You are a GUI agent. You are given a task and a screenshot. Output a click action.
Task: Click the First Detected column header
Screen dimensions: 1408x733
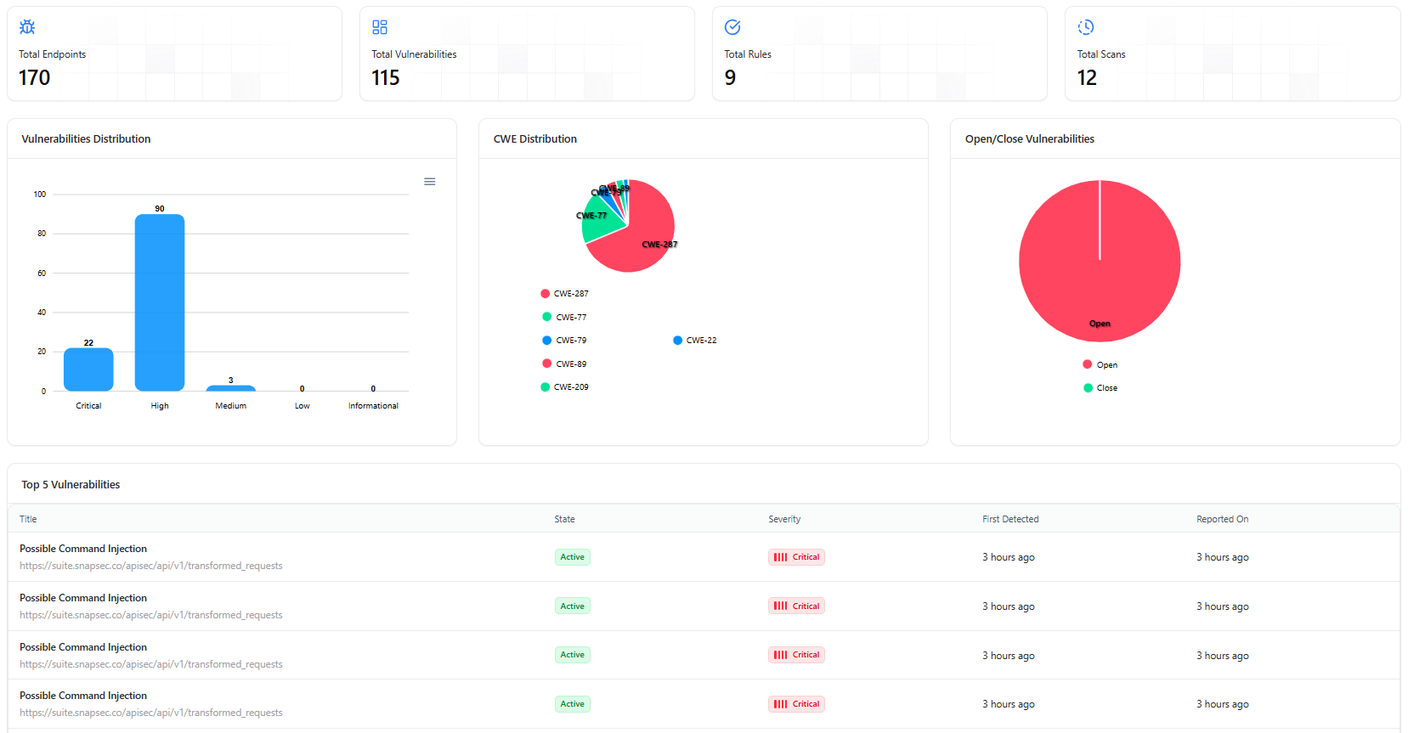[x=1010, y=519]
